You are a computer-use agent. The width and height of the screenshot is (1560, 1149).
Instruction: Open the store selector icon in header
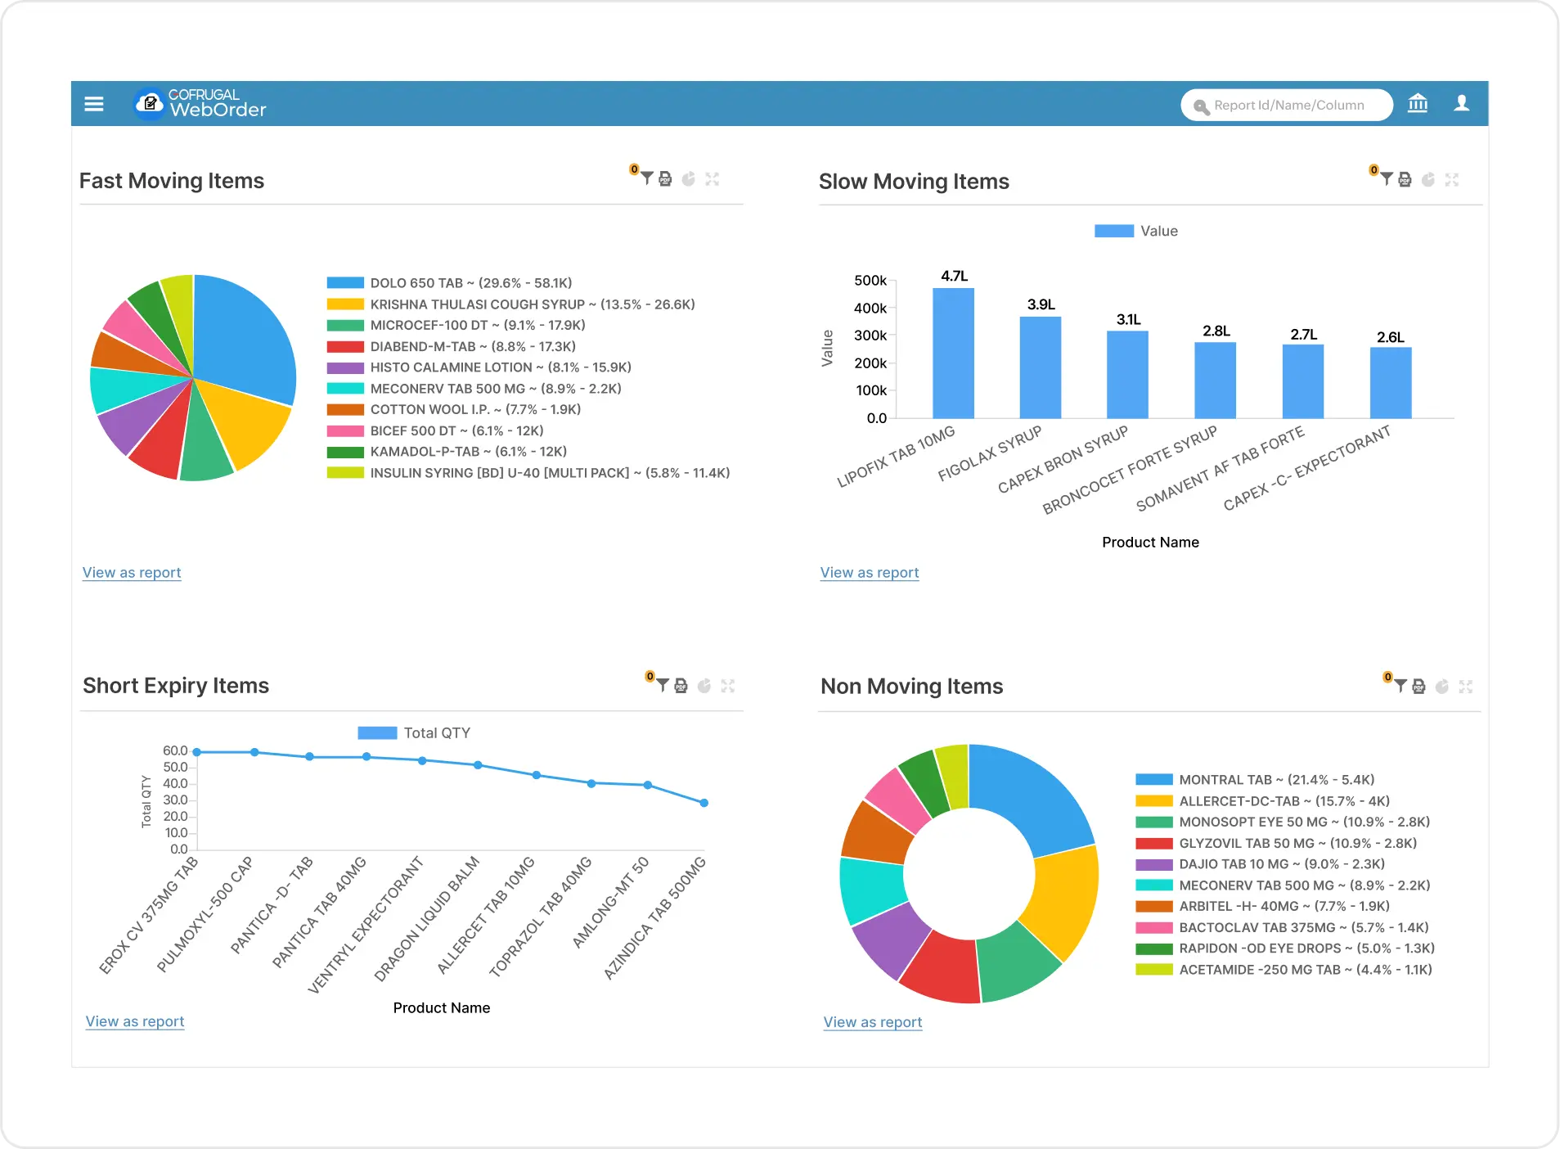click(x=1418, y=104)
